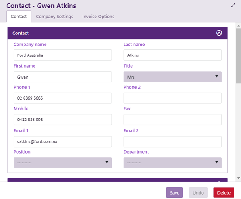This screenshot has width=241, height=199.
Task: Click the Mobile number field
Action: coord(63,120)
